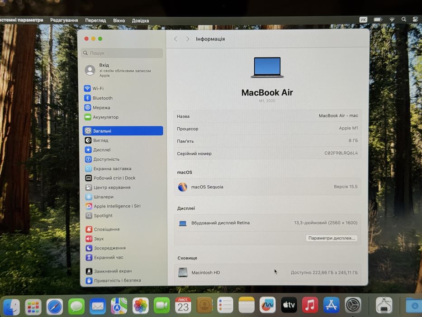Screen dimensions: 422x317
Task: Click the Spotlight search menu bar icon
Action: (x=403, y=19)
